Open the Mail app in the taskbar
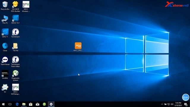This screenshot has width=190, height=107. tap(37, 104)
